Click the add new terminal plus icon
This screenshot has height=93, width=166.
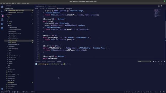click(153, 61)
